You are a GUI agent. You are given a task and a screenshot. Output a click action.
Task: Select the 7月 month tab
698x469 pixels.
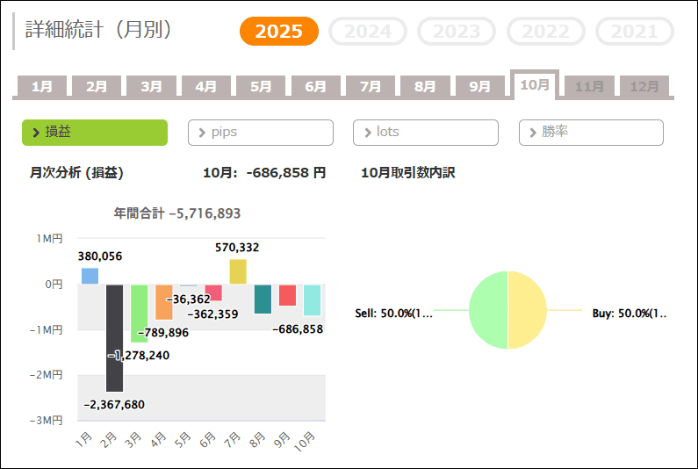370,87
